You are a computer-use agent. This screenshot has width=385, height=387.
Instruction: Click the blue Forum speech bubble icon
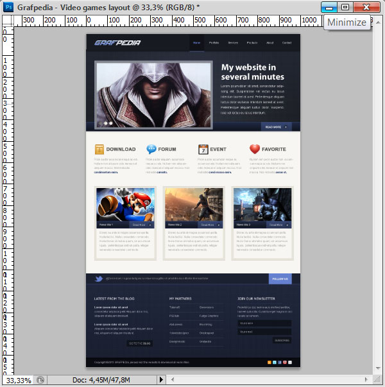tap(151, 149)
